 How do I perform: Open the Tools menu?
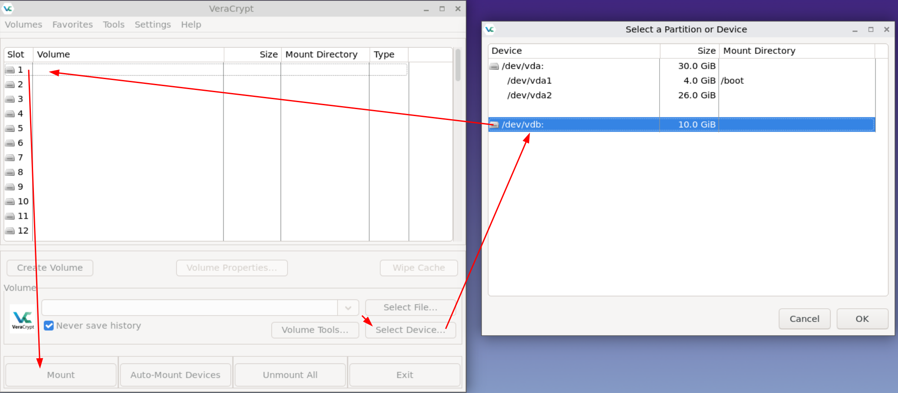(114, 25)
